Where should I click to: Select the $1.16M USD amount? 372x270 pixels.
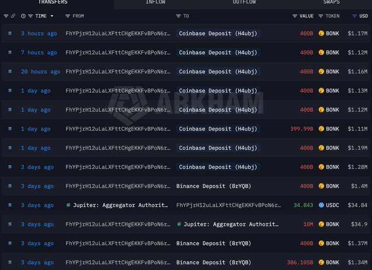point(358,72)
